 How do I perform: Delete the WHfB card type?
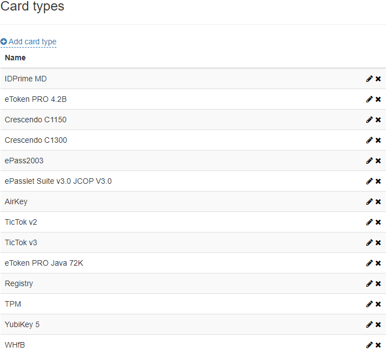[x=378, y=345]
